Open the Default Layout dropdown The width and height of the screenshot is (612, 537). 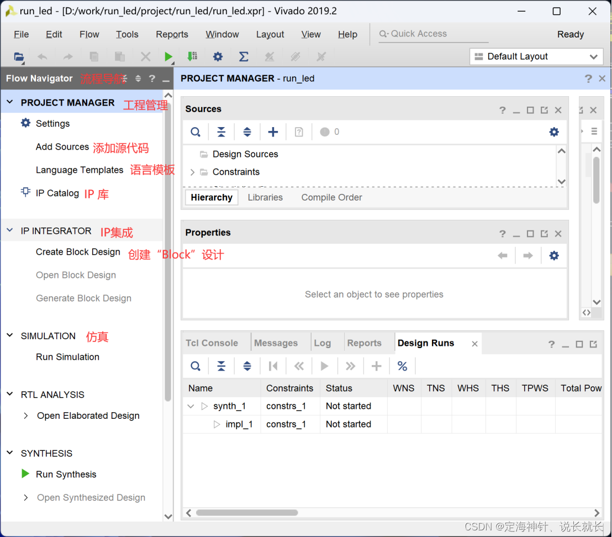(x=536, y=56)
